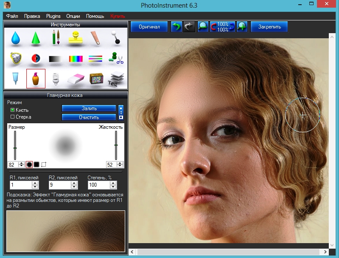Select the blue water drop blur tool

[x=16, y=38]
